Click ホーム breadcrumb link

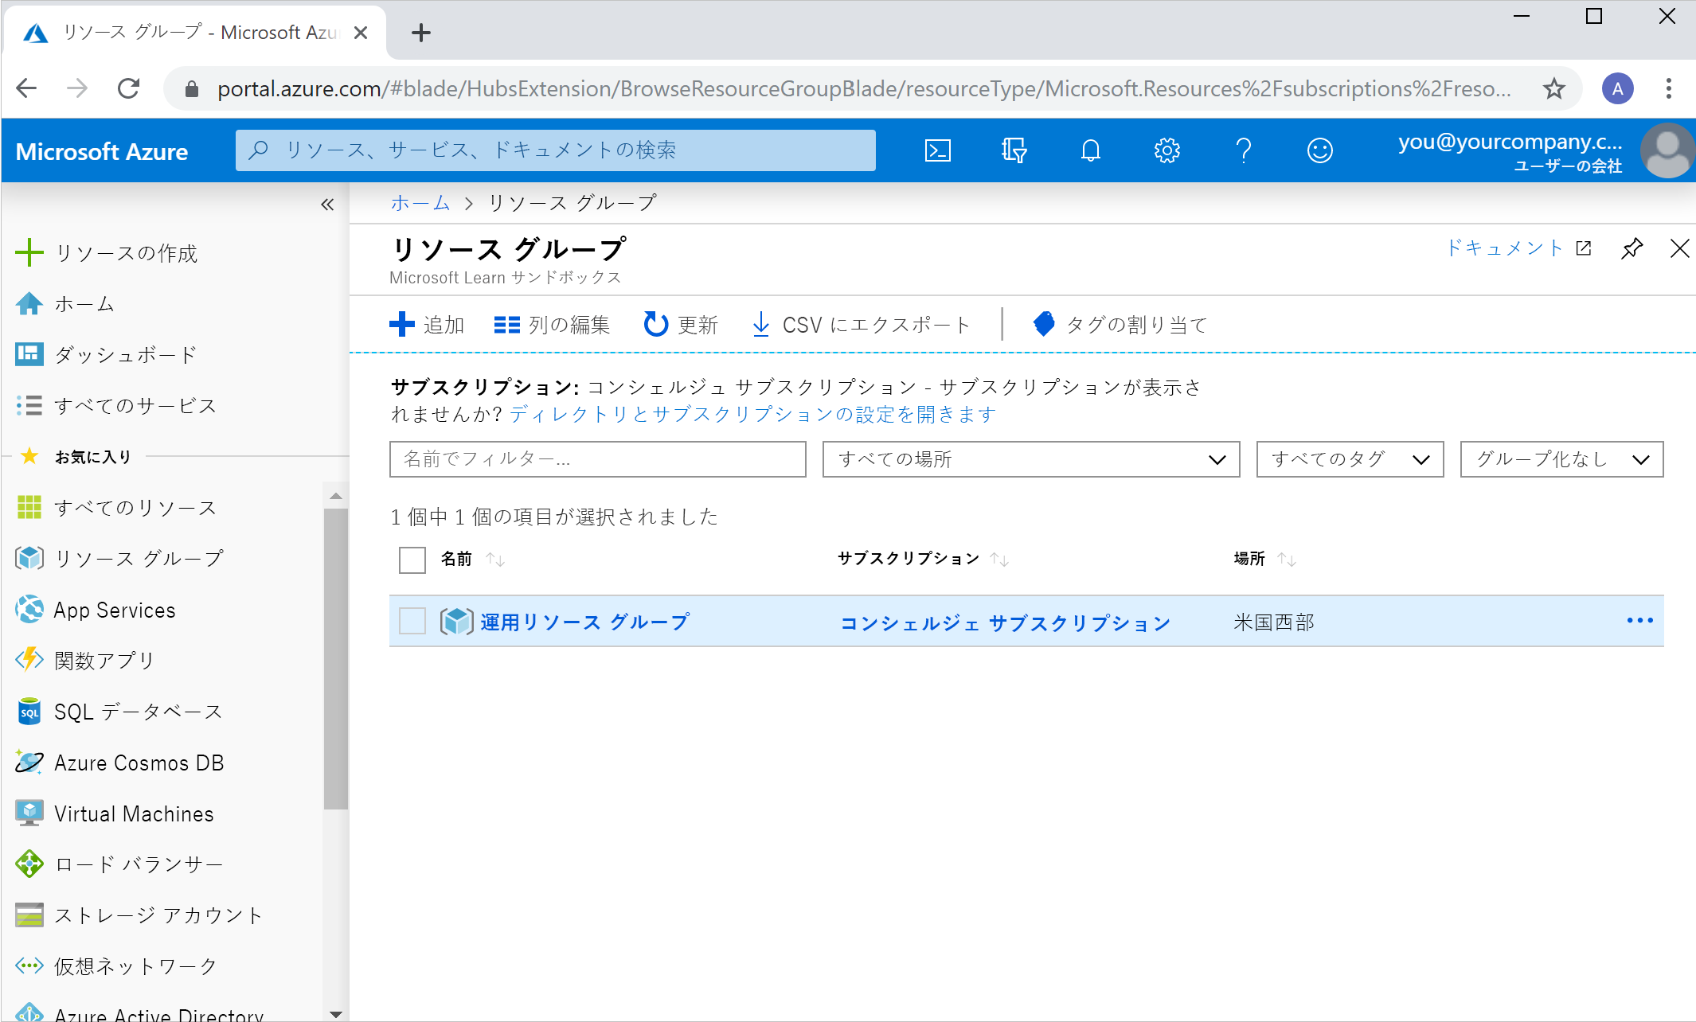pyautogui.click(x=420, y=203)
